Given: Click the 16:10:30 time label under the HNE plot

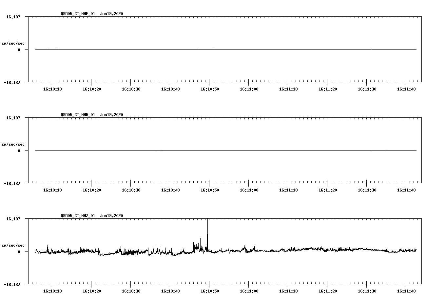Looking at the screenshot, I should [x=131, y=89].
